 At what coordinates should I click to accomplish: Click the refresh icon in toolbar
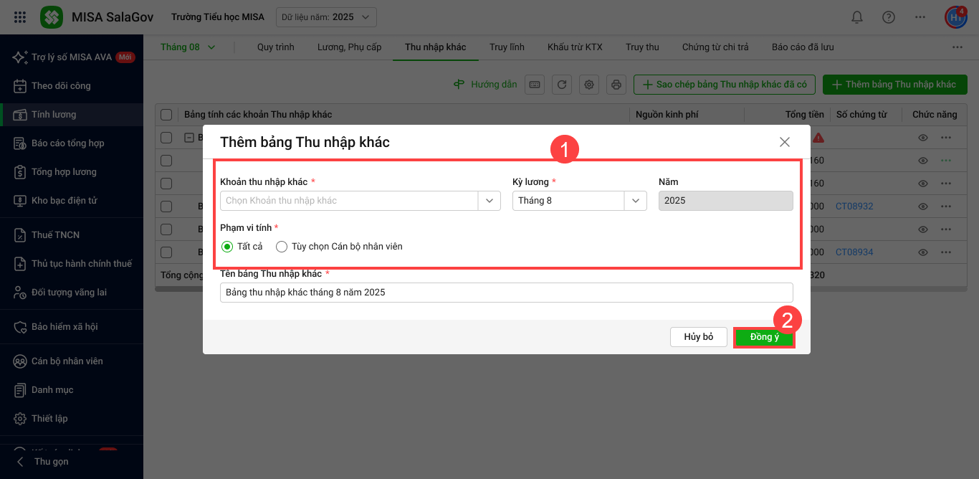pyautogui.click(x=562, y=85)
